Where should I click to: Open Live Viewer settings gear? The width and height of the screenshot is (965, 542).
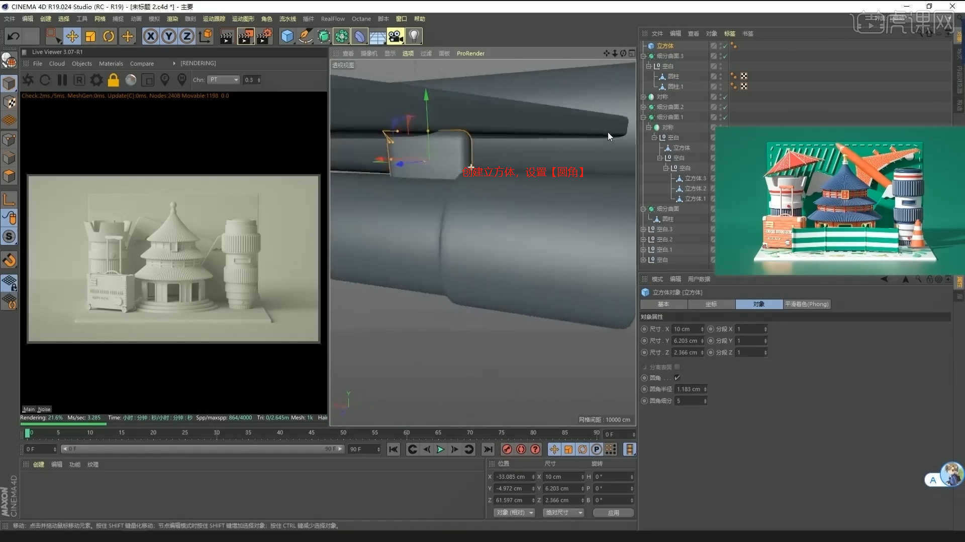(x=96, y=80)
